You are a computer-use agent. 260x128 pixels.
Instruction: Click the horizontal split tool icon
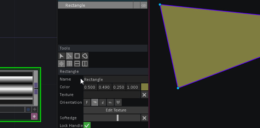click(77, 64)
